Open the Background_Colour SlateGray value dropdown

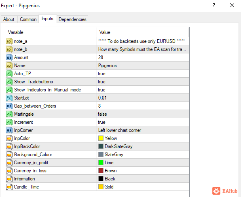[143, 155]
